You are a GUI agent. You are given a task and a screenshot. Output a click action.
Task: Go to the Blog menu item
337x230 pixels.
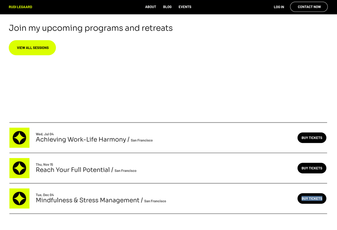pos(167,7)
